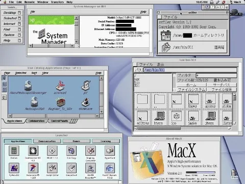The width and height of the screenshot is (245, 184).
Task: Click the Icon Catalog vertical scrollbar down arrow
Action: coord(101,112)
